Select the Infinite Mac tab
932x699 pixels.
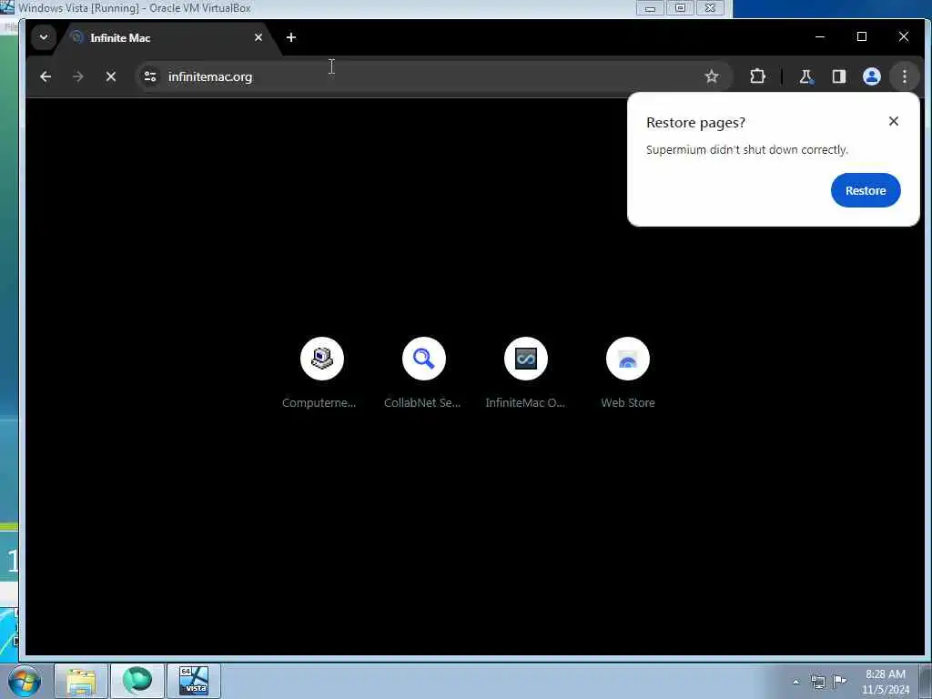[167, 37]
